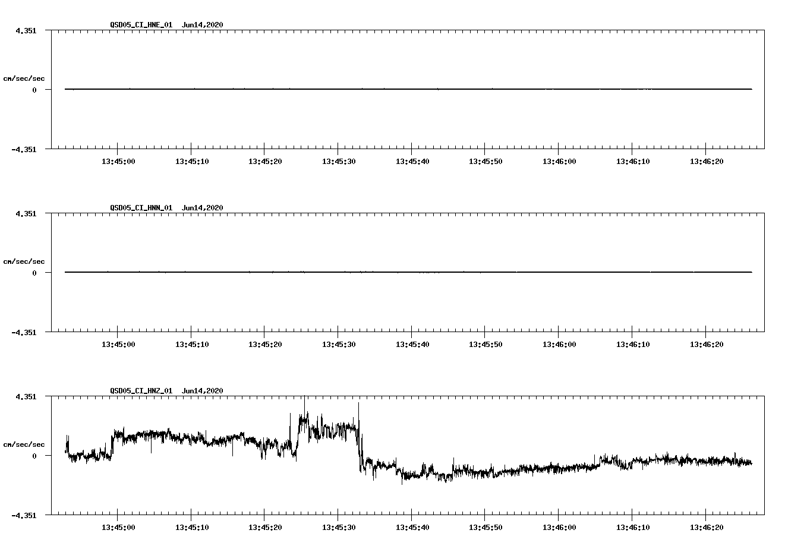The width and height of the screenshot is (807, 549).
Task: Click the 0 axis value on HNZ plot
Action: pyautogui.click(x=34, y=456)
